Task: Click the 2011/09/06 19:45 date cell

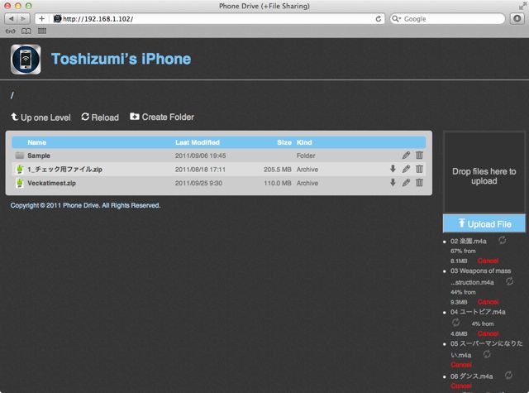Action: click(x=200, y=156)
